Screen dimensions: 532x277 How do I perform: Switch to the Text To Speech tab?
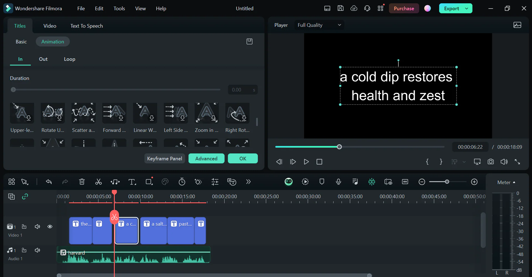pos(86,26)
